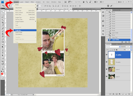The width and height of the screenshot is (133, 96).
Task: Select the Magic Wand tool
Action: (x=3, y=20)
